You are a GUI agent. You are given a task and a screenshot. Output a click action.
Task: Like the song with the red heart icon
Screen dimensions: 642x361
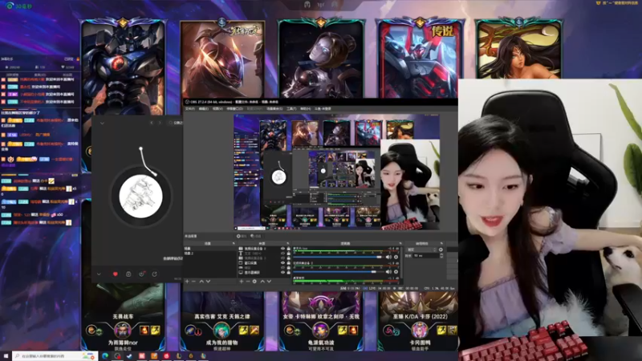(115, 274)
